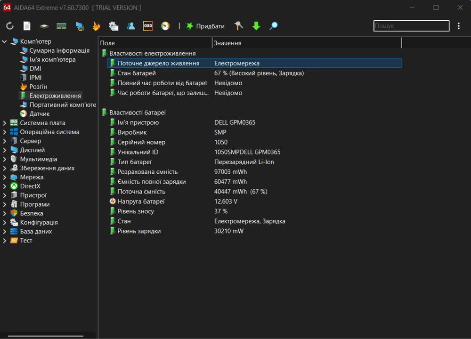471x339 pixels.
Task: Expand the Мультимедіа tree node
Action: click(4, 159)
